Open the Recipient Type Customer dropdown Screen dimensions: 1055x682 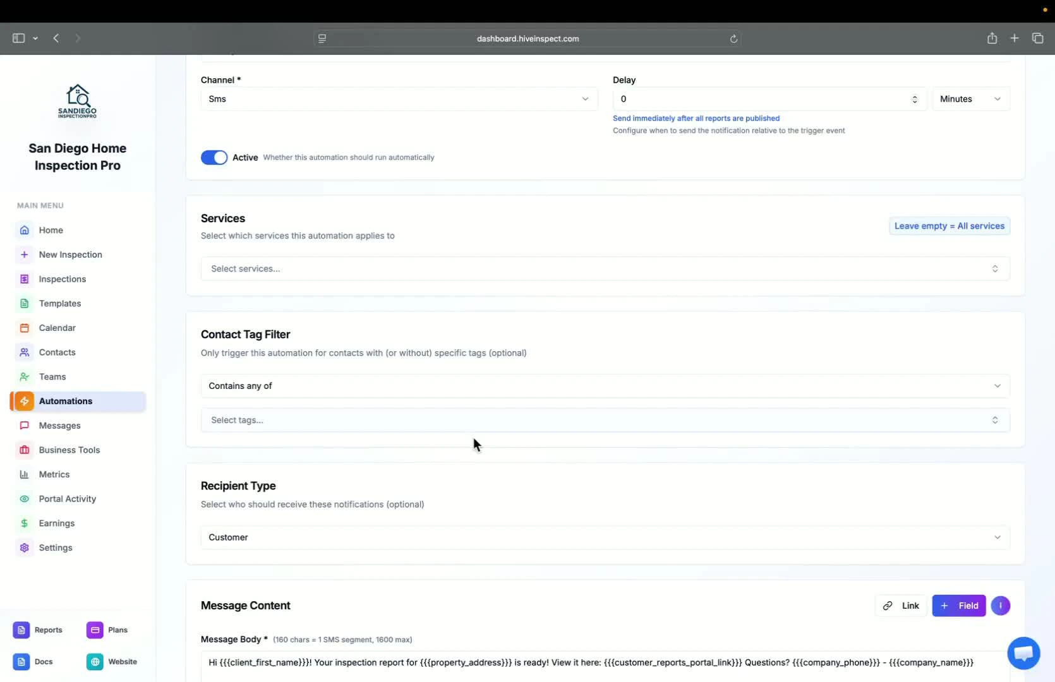603,537
